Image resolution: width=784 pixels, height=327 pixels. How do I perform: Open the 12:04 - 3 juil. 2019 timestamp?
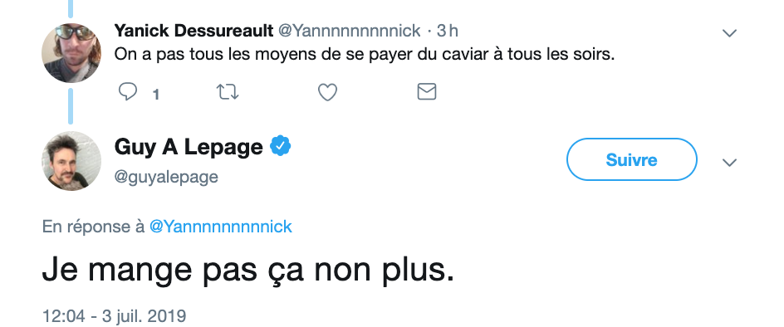click(x=114, y=316)
